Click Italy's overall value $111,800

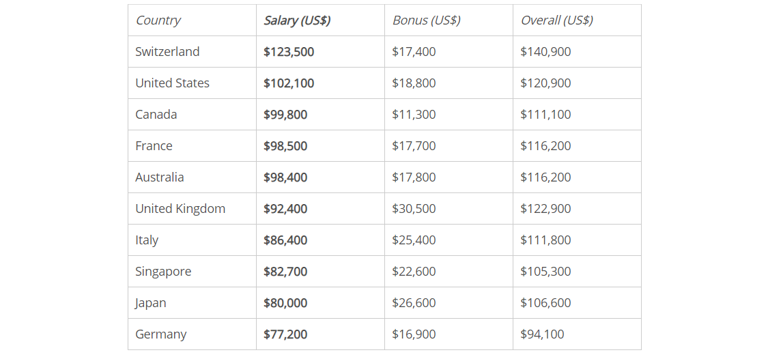[x=545, y=240]
